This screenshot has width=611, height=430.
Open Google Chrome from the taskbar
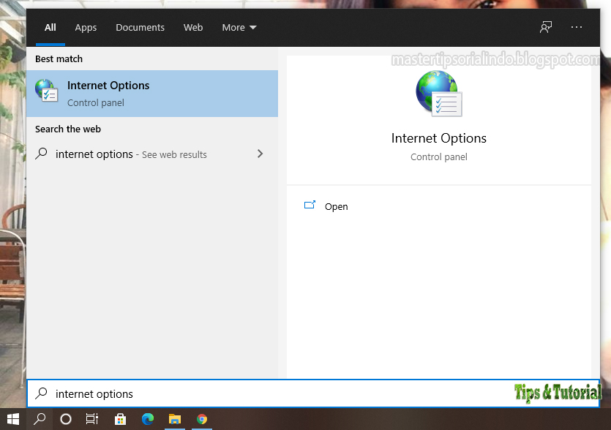click(202, 419)
